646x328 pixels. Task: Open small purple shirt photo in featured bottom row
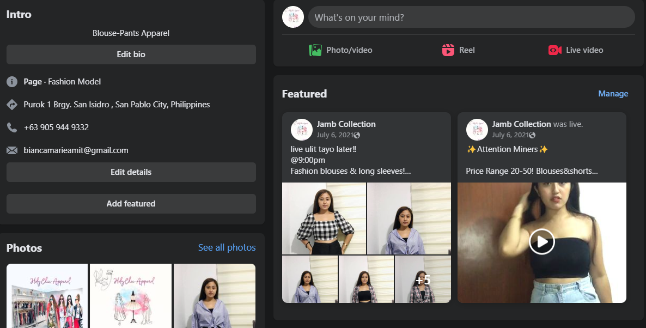click(310, 280)
